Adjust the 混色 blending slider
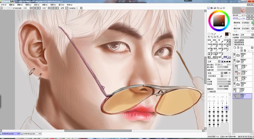The image size is (254, 139). pyautogui.click(x=224, y=79)
